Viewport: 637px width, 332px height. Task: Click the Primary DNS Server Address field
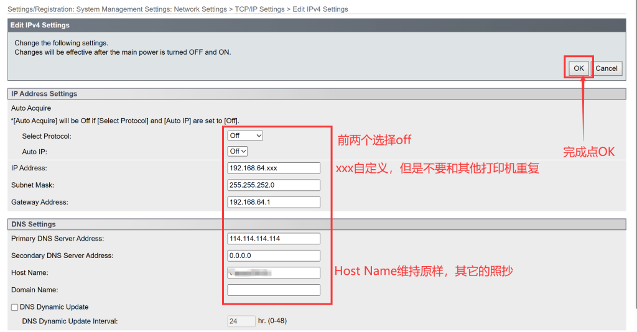[x=274, y=239]
